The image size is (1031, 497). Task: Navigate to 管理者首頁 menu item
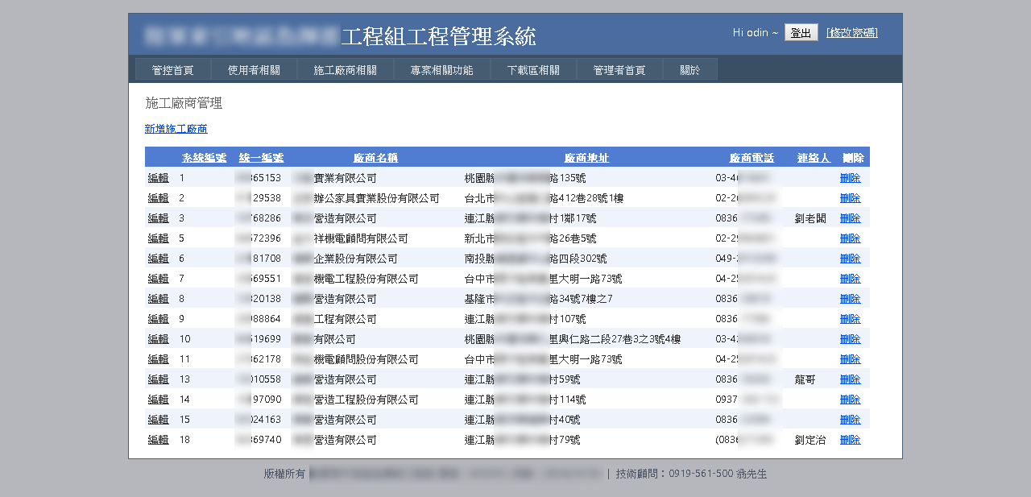[619, 70]
